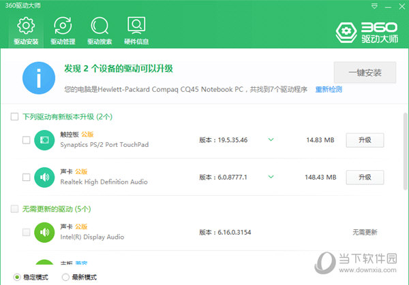
Task: Open the 驱动安装 gear tab
Action: tap(26, 31)
